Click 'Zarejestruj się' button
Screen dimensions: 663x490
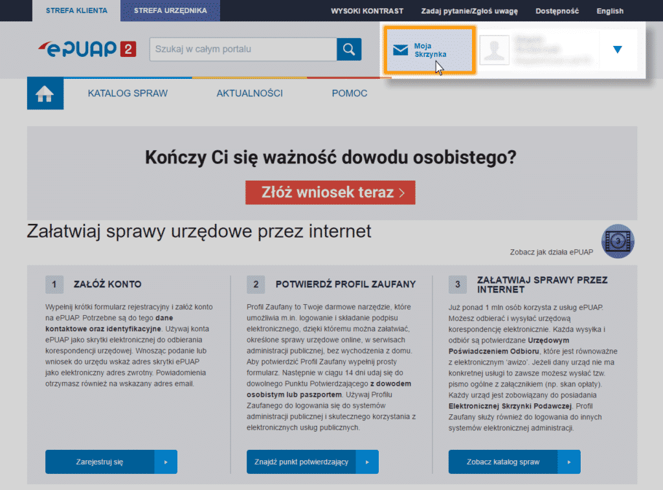111,462
